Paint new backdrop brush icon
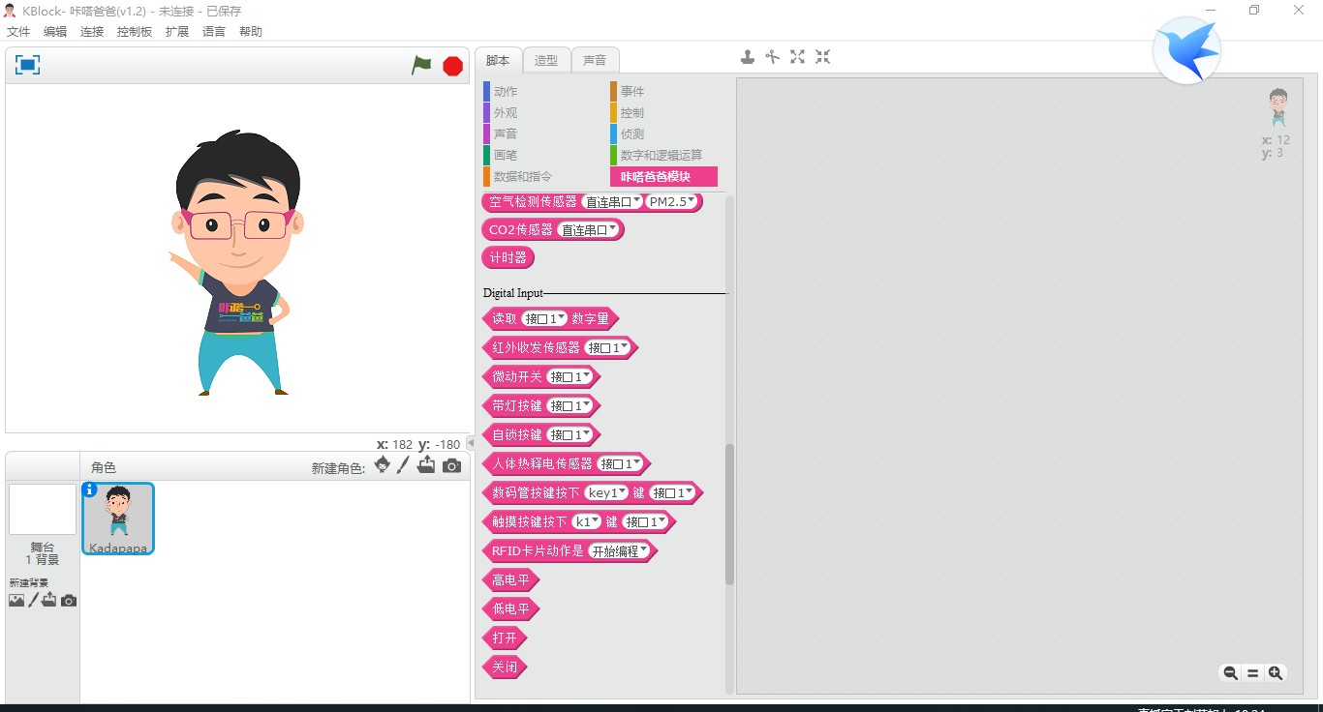The height and width of the screenshot is (712, 1323). (x=33, y=601)
